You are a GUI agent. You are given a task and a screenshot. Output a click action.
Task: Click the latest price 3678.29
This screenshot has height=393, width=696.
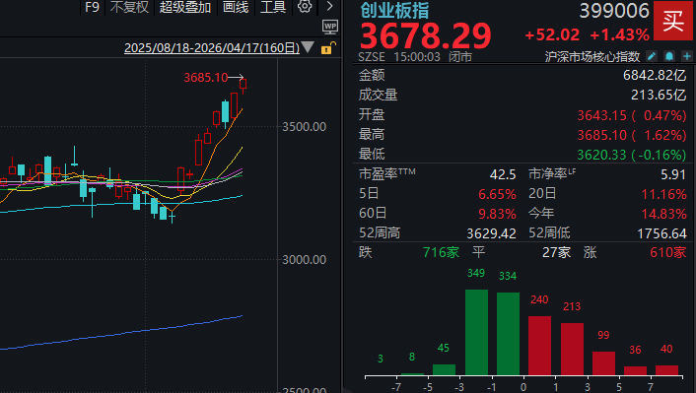point(425,35)
